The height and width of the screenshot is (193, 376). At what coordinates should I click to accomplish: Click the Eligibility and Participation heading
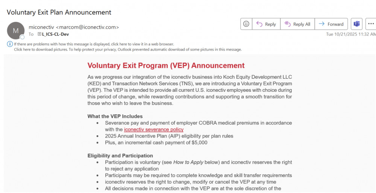(120, 156)
